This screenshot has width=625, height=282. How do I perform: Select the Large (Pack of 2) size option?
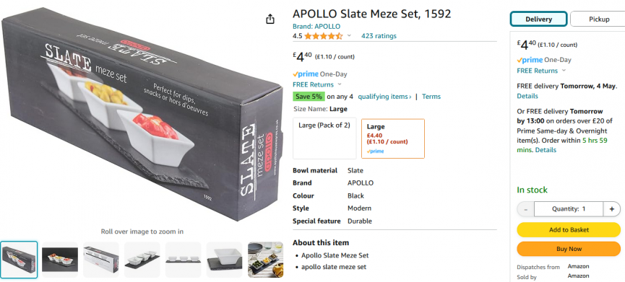point(324,138)
